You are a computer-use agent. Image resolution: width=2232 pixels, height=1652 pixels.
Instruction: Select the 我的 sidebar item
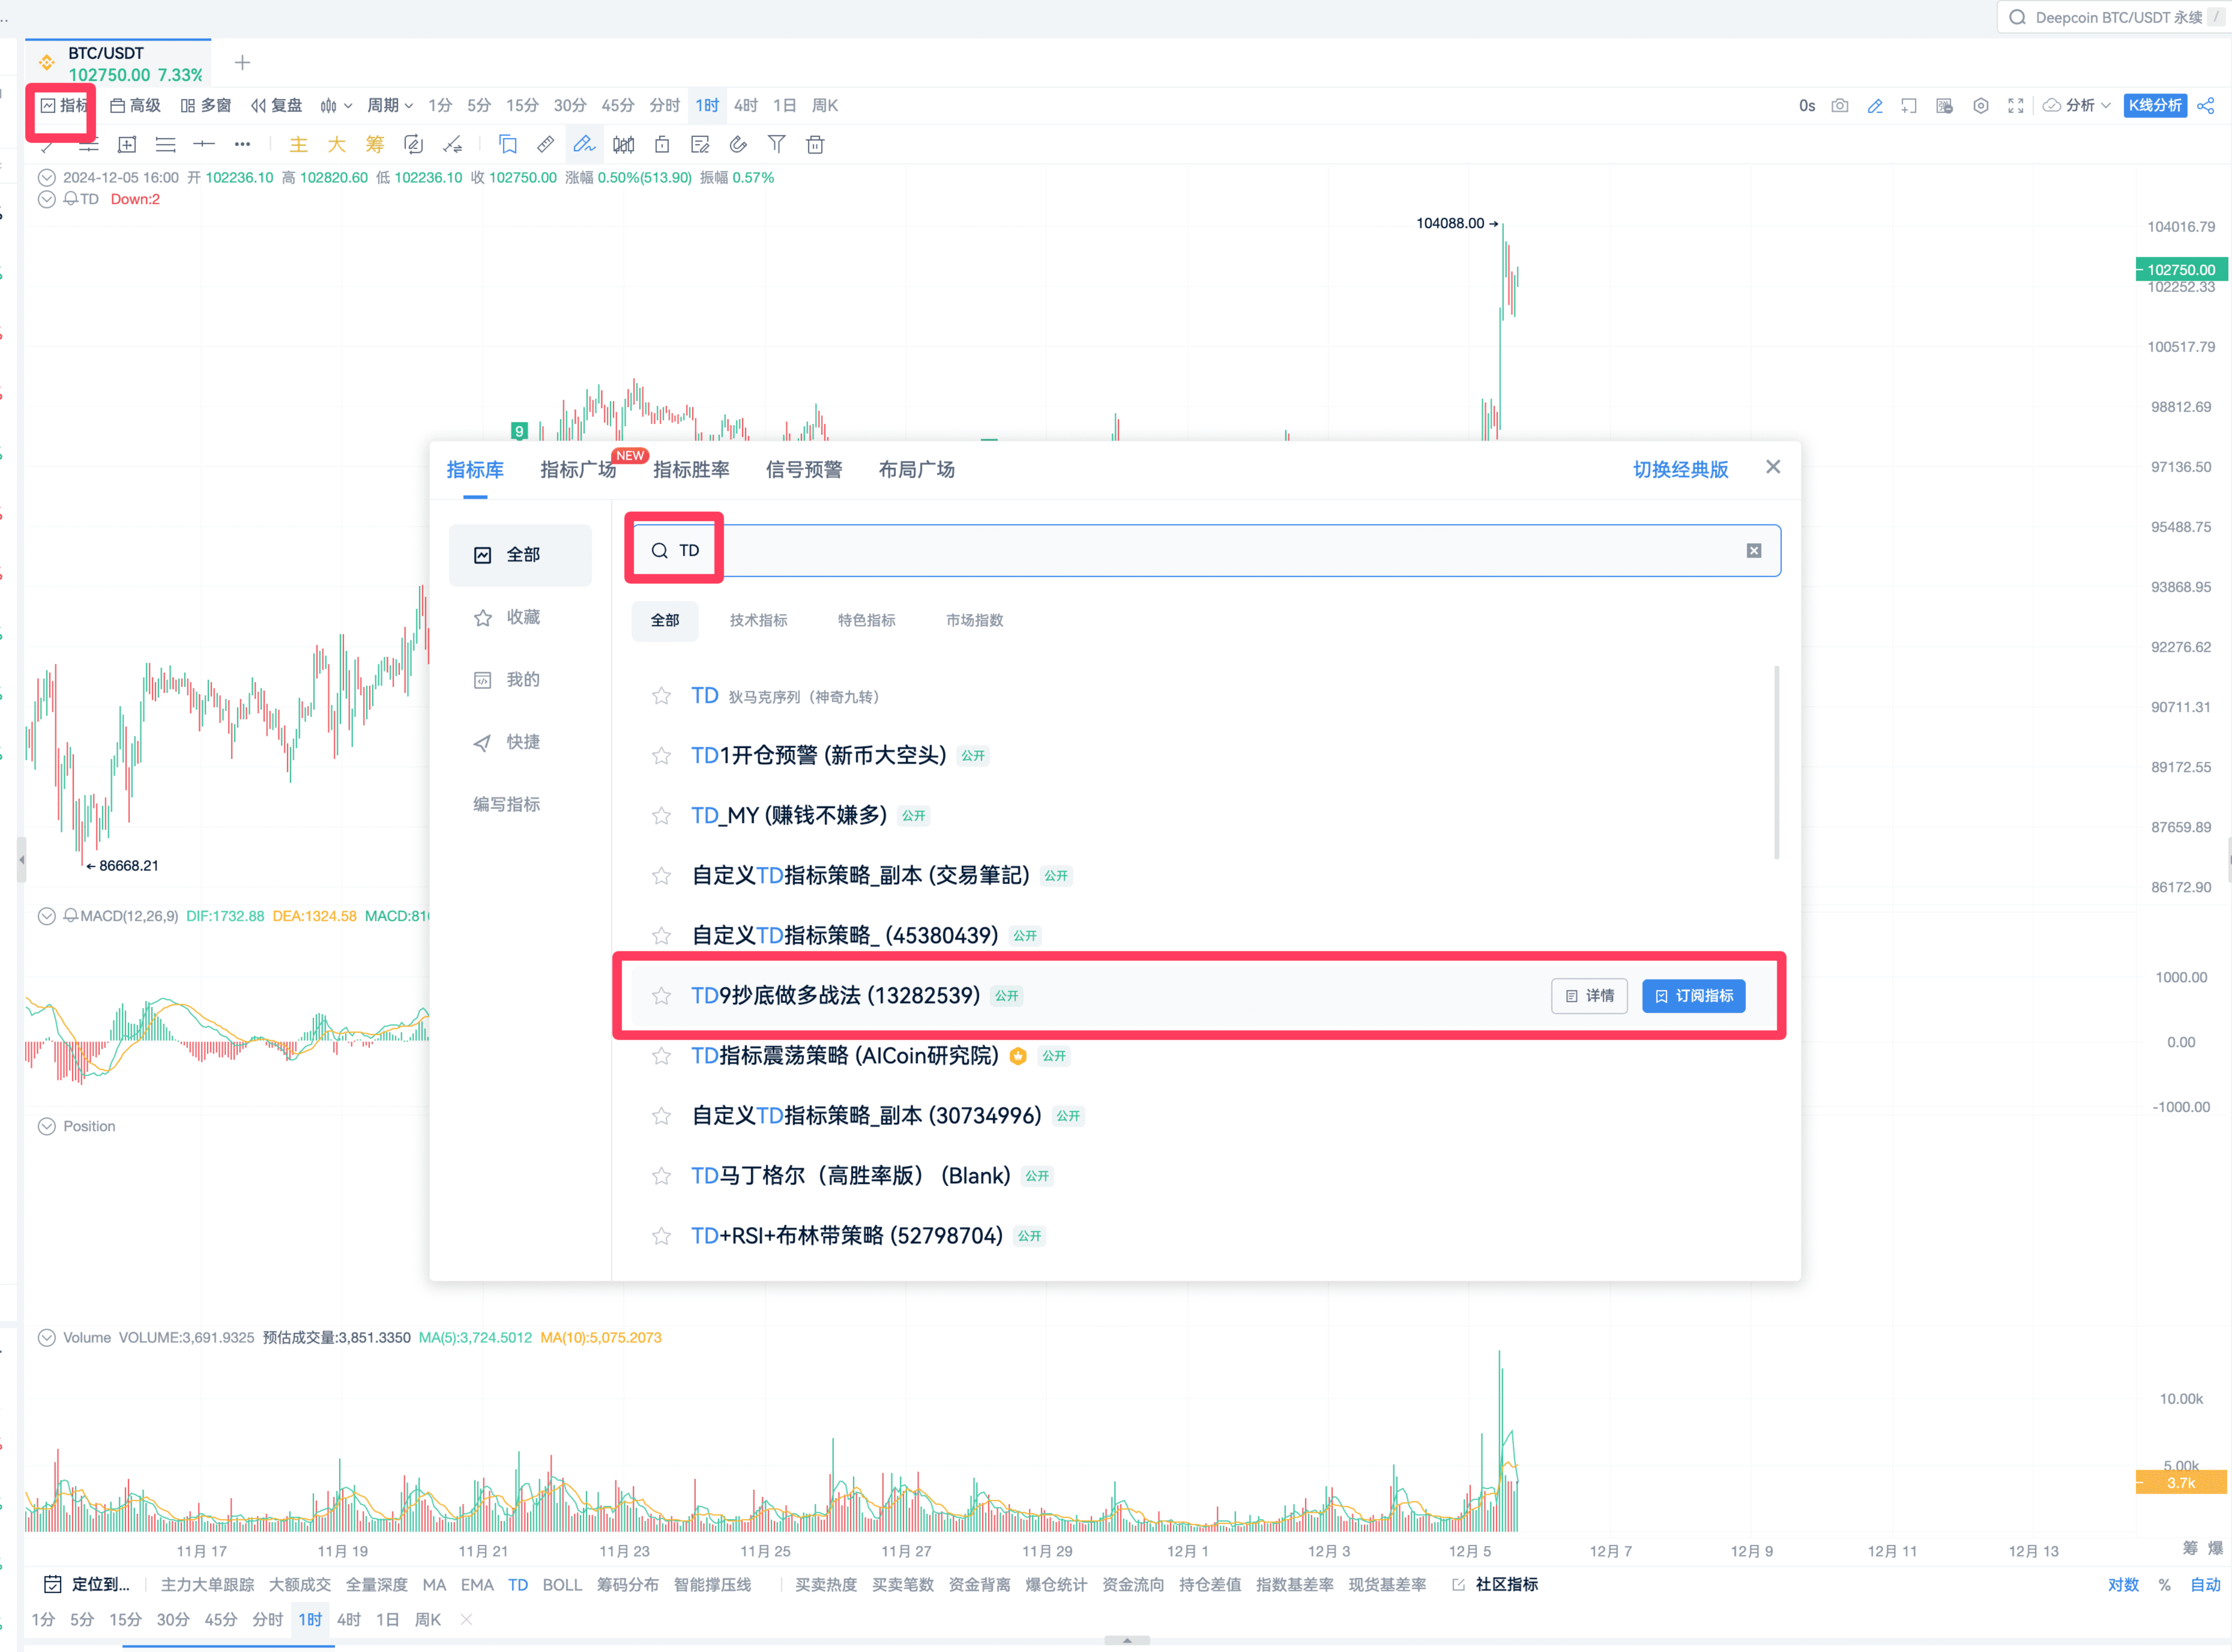pyautogui.click(x=520, y=680)
